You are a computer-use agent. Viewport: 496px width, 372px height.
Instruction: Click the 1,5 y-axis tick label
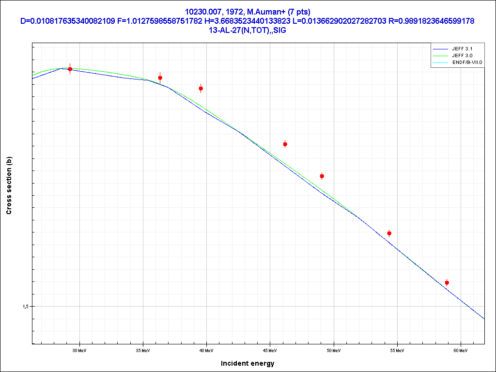point(25,307)
